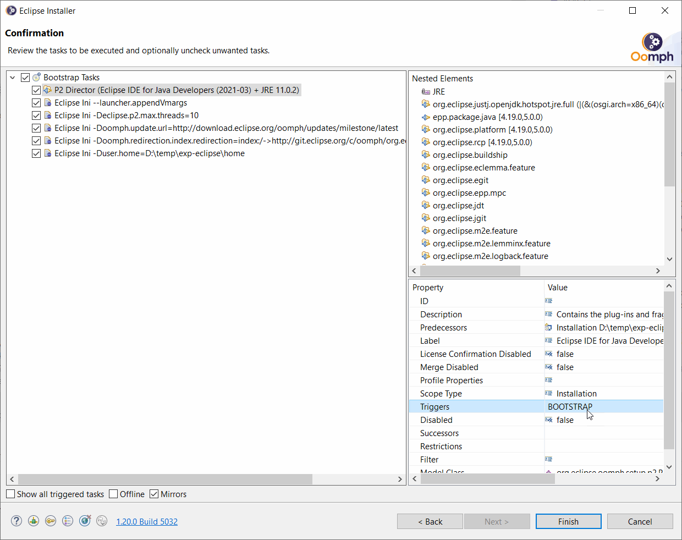
Task: Select org.eclipse.m2e.logback.feature entry
Action: point(490,256)
